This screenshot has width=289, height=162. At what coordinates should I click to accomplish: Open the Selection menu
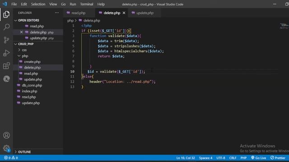click(38, 4)
